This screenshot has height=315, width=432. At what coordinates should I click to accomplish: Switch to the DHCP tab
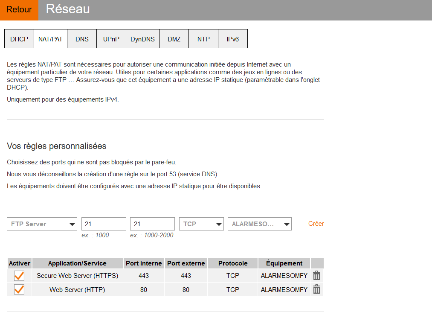[19, 39]
